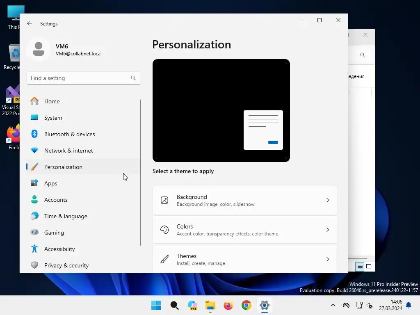Click the Colors palette icon

click(164, 230)
